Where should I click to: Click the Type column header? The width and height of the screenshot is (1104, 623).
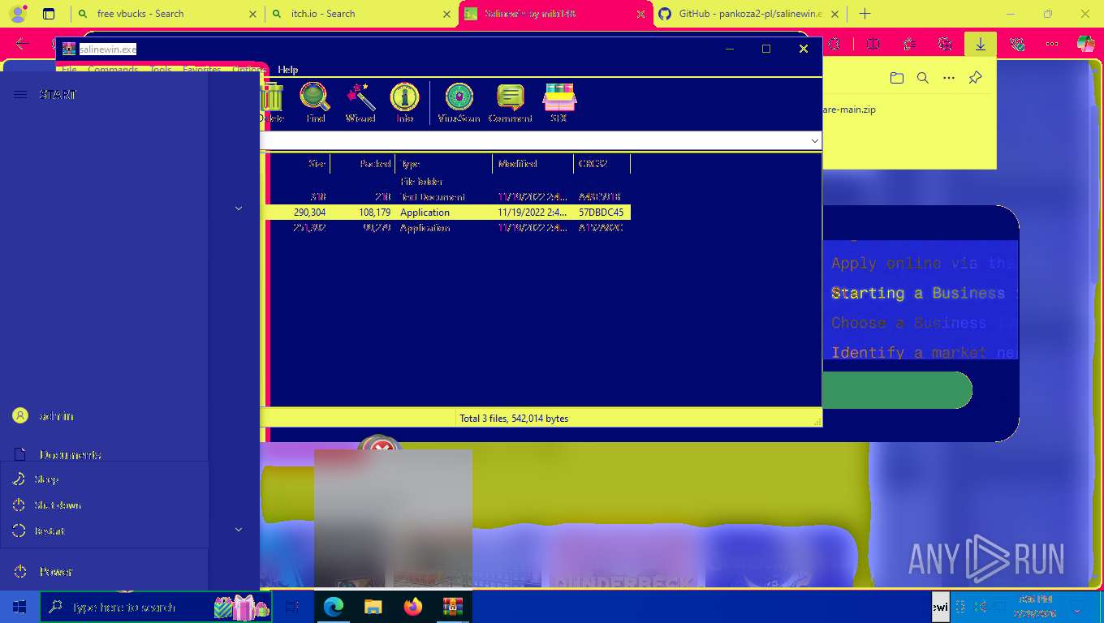(444, 164)
